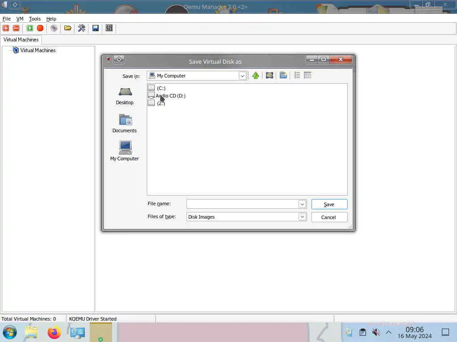Click the show desktop tray button

coord(445,332)
